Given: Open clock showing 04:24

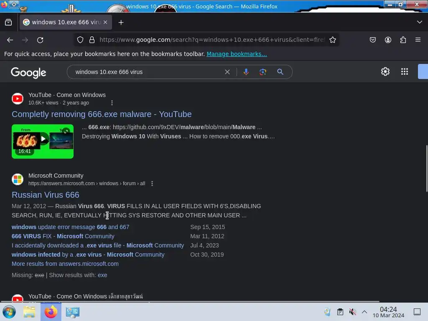Looking at the screenshot, I should click(388, 312).
